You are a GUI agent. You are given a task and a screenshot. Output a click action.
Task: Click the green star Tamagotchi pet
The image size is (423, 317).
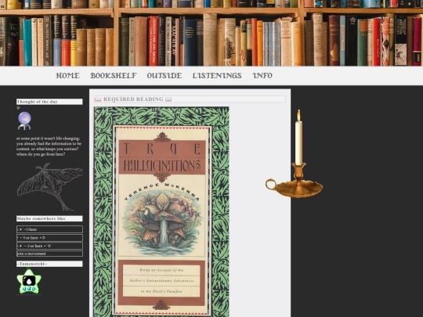click(x=29, y=282)
